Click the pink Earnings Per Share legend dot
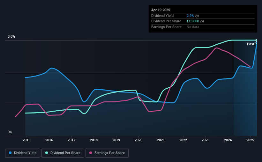Screen dimensions: 262x162 (91, 153)
